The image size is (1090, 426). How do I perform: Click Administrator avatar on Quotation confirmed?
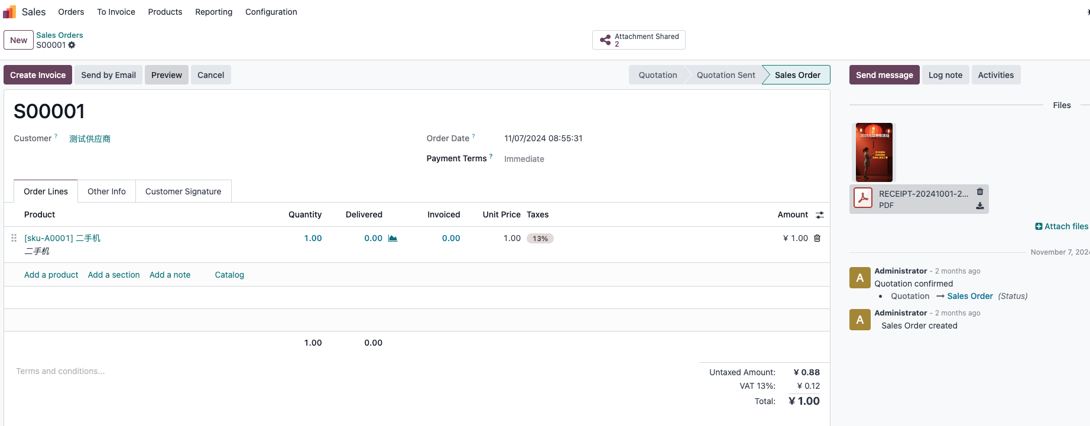[x=860, y=278]
